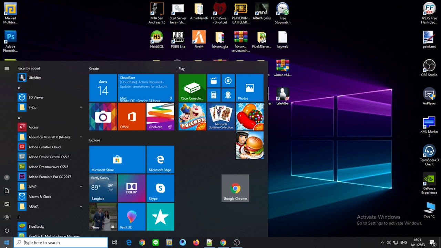This screenshot has width=441, height=248.
Task: Open the Movies & TV small tile
Action: (x=214, y=81)
